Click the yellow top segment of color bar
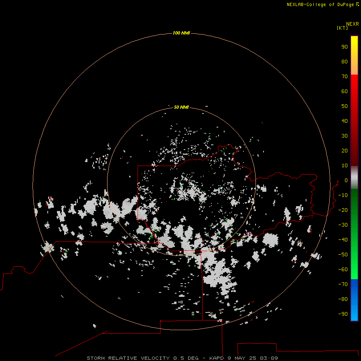This screenshot has width=361, height=361. 354,55
